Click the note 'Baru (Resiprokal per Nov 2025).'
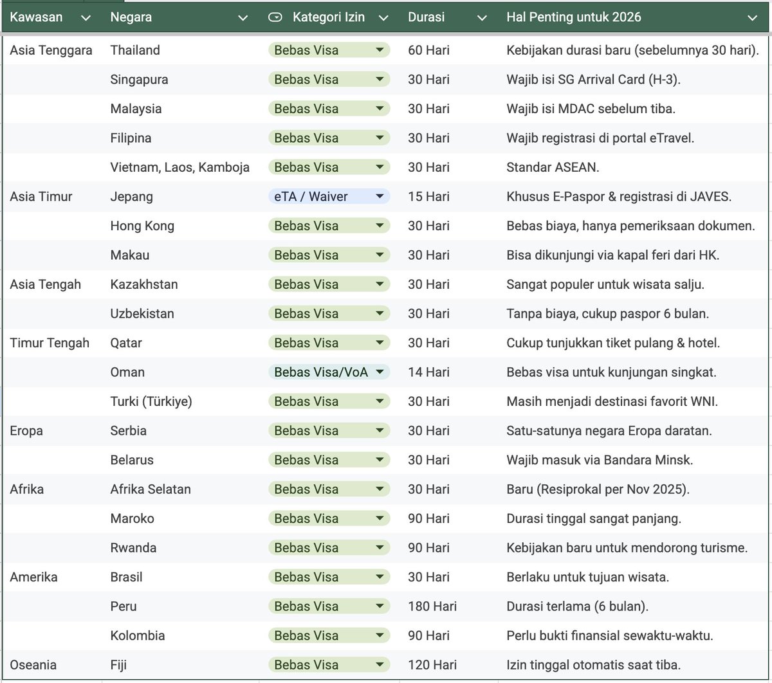This screenshot has width=772, height=683. pyautogui.click(x=598, y=489)
